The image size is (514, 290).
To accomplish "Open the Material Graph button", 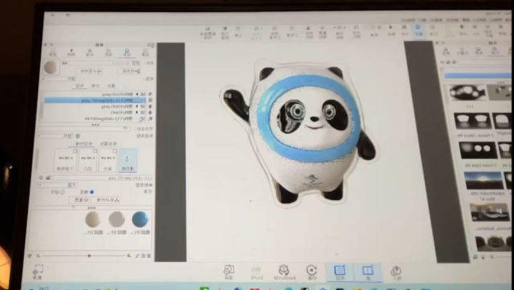I will (129, 71).
